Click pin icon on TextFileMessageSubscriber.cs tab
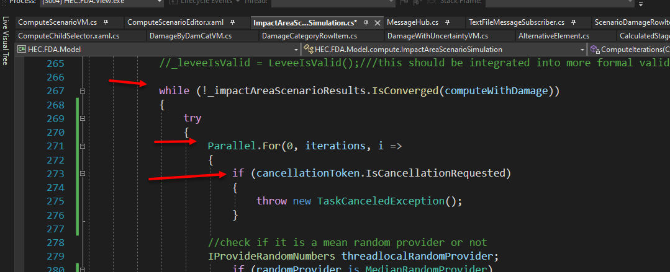Screen dimensions: 670x272 (574, 22)
